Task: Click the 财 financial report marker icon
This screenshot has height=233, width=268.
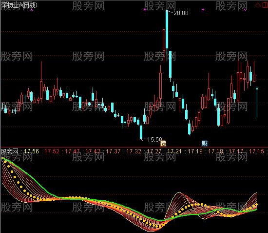Action: click(x=205, y=143)
